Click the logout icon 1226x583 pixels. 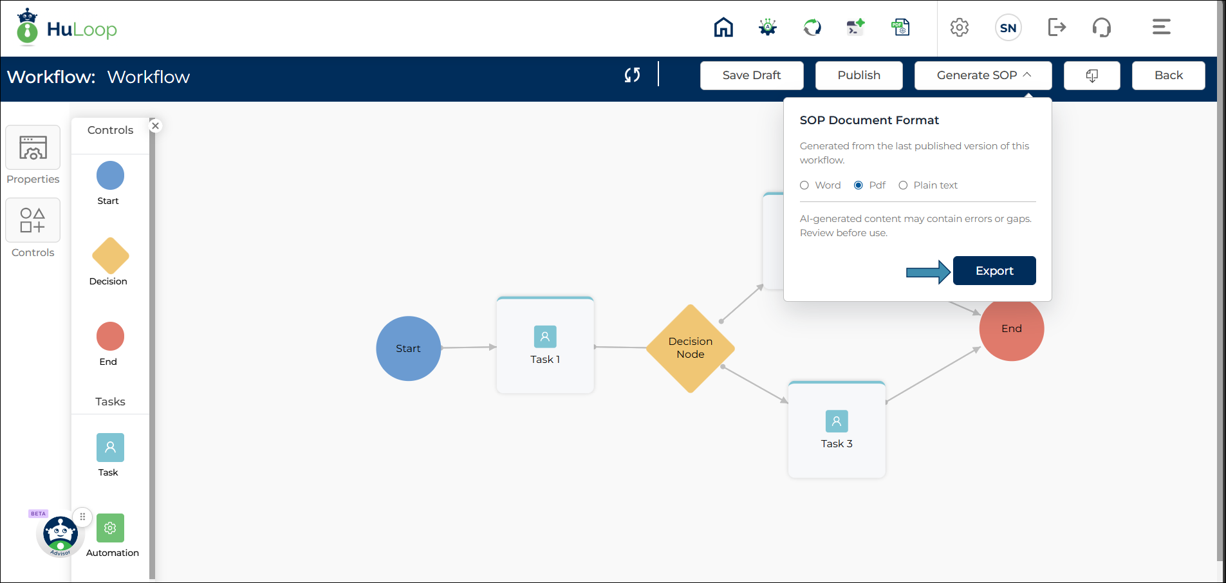click(1057, 28)
